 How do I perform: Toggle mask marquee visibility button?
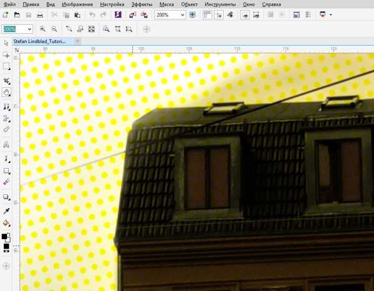tap(245, 15)
